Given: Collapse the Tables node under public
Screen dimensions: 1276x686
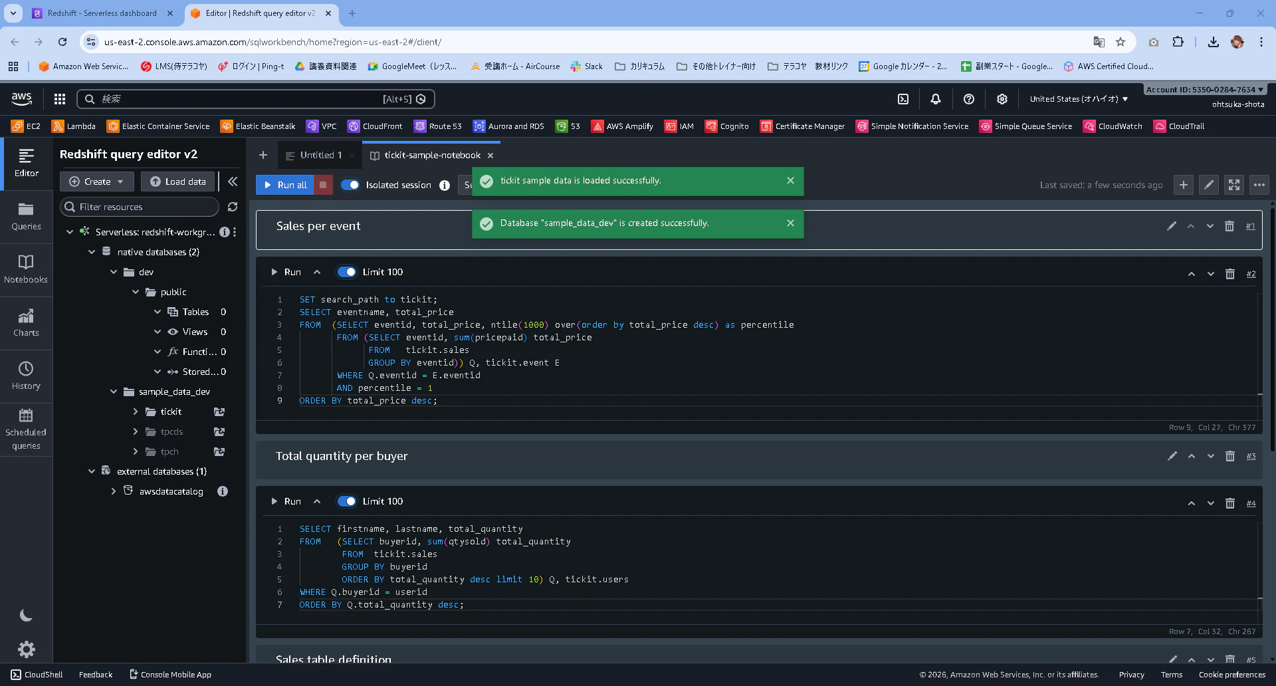Looking at the screenshot, I should [x=158, y=312].
